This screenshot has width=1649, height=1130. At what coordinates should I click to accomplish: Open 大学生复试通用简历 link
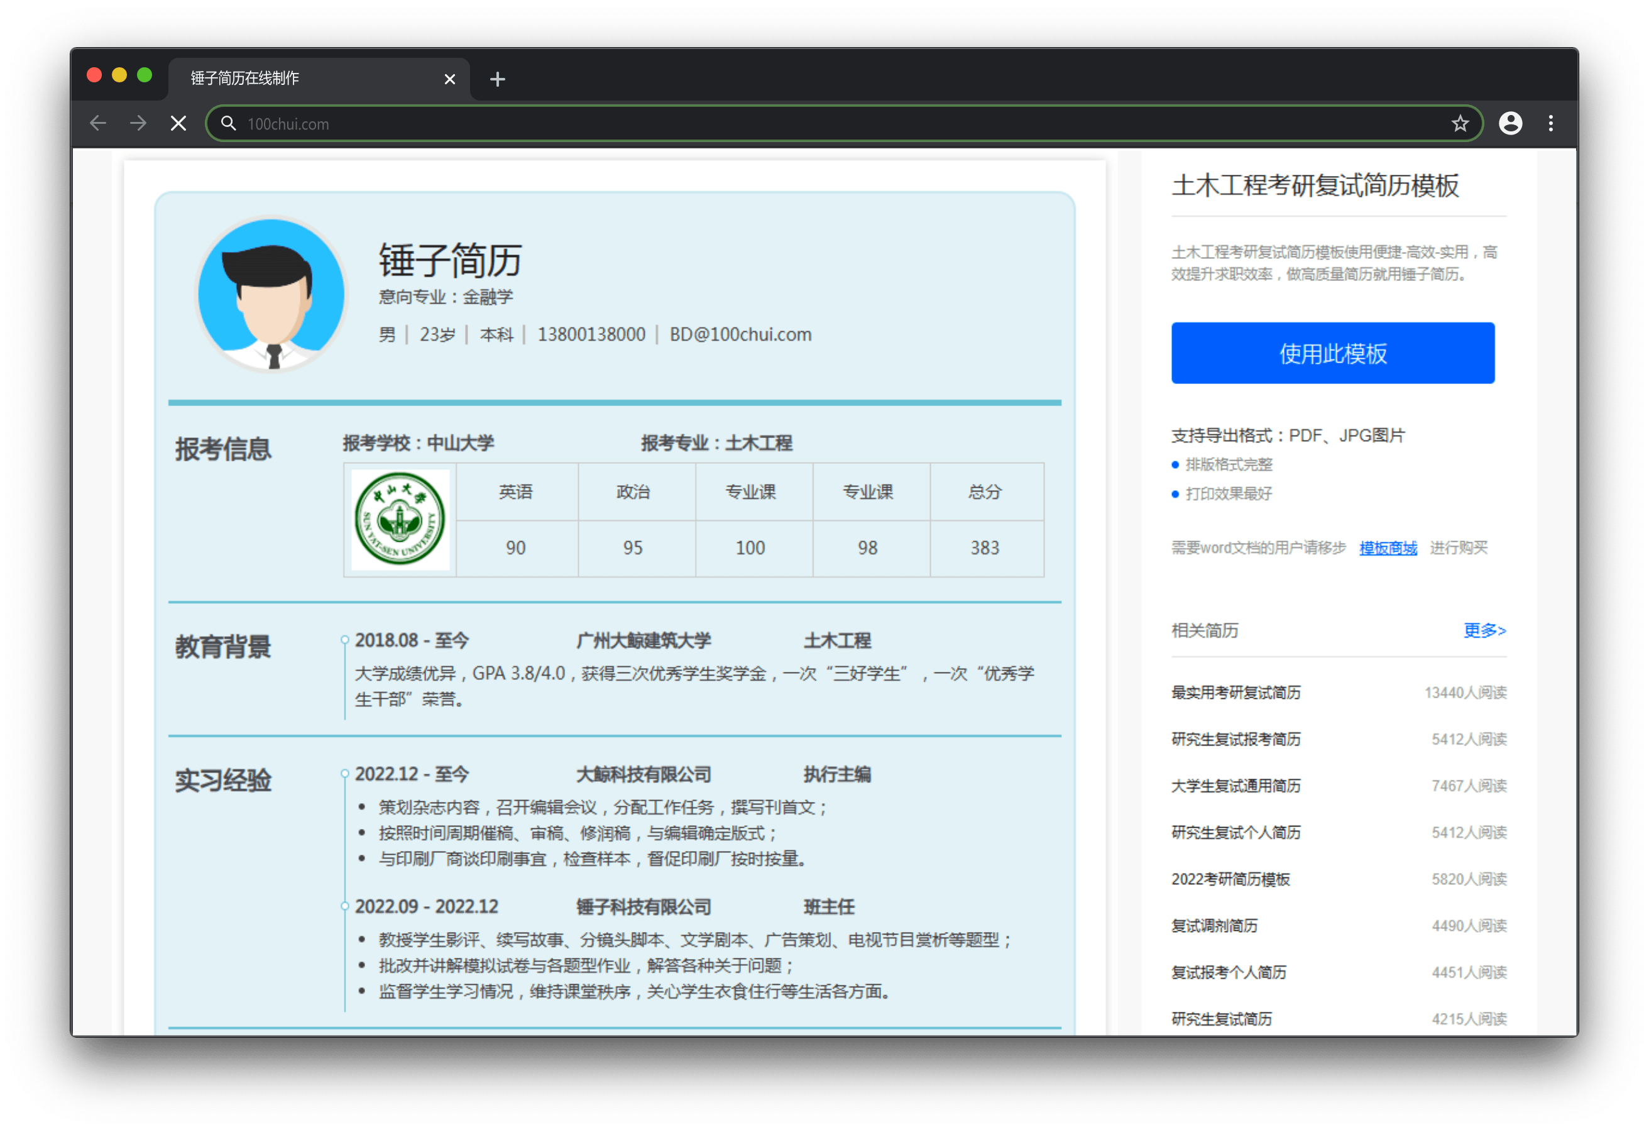[x=1235, y=786]
